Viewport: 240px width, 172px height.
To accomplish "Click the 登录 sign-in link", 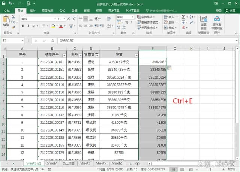I will [x=219, y=11].
